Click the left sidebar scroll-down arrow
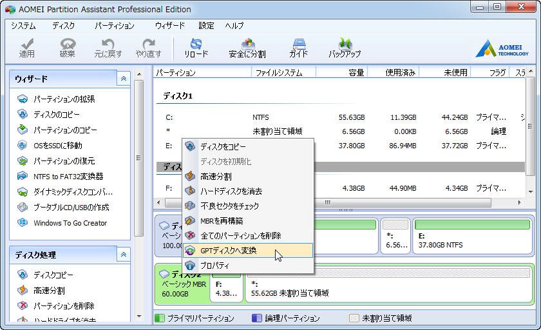The width and height of the screenshot is (541, 330). (x=138, y=316)
